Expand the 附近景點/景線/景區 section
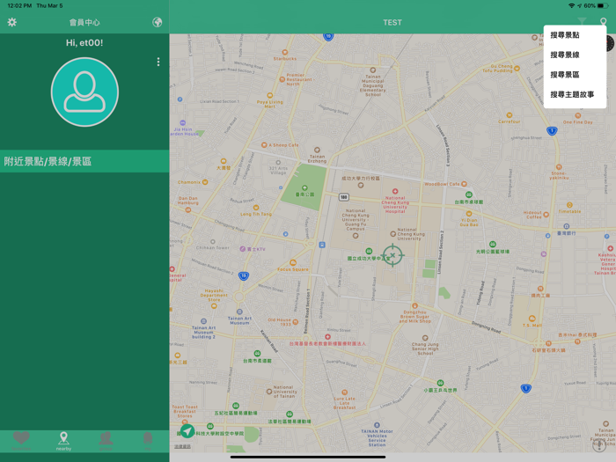Viewport: 616px width, 462px height. 84,161
